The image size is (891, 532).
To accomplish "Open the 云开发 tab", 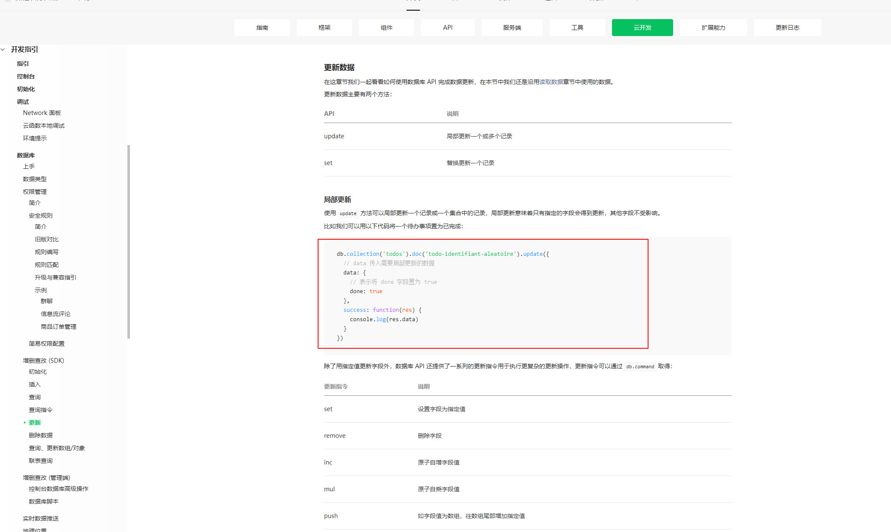I will point(642,28).
